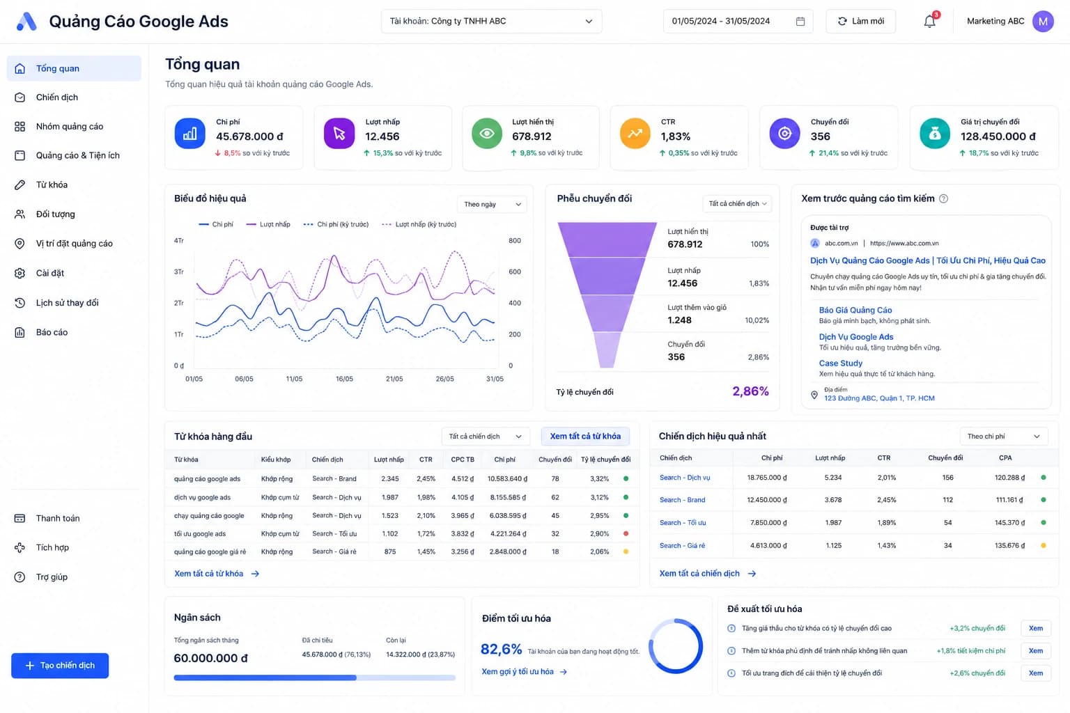
Task: Click the Tích hợp puzzle icon in sidebar
Action: pos(20,547)
